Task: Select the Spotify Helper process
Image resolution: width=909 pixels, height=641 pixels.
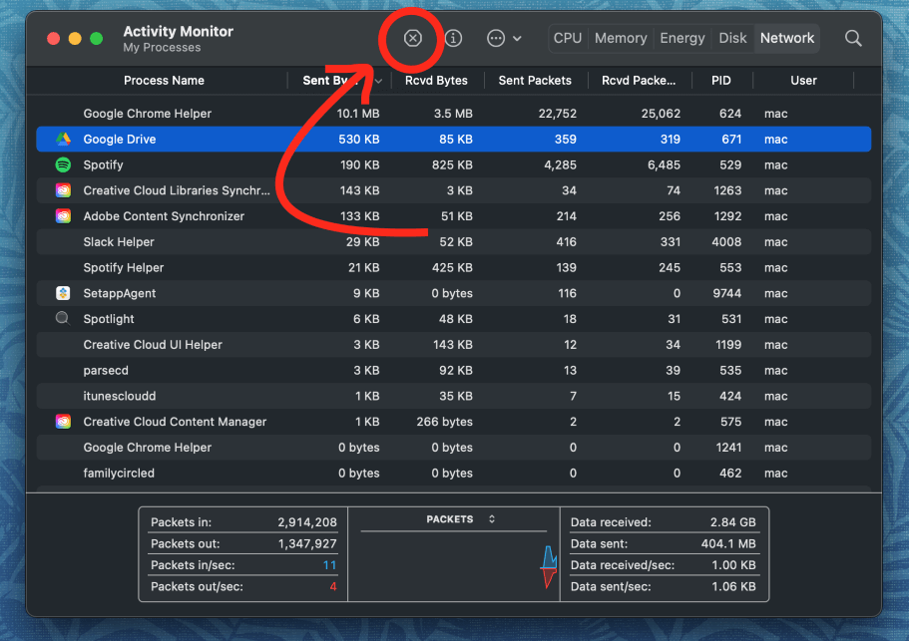Action: click(124, 267)
